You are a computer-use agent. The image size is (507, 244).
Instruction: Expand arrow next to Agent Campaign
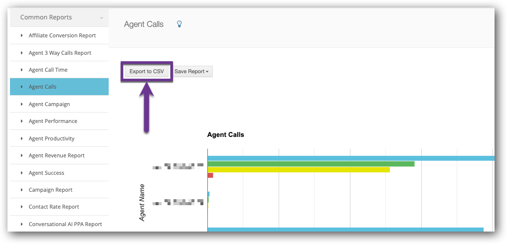[21, 104]
